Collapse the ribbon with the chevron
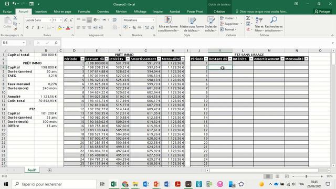The height and width of the screenshot is (189, 336). tap(332, 35)
